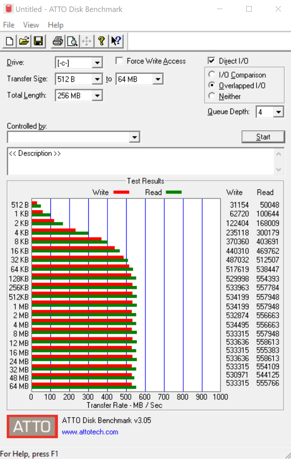Expand the Queue Depth dropdown
This screenshot has height=459, width=291.
(278, 112)
